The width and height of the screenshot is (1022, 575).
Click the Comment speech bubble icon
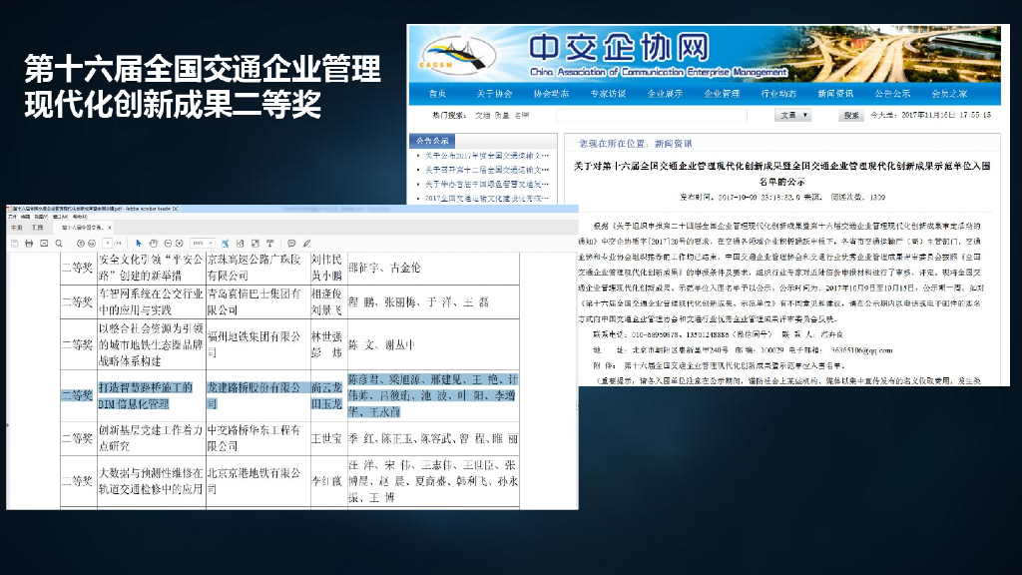[x=291, y=244]
